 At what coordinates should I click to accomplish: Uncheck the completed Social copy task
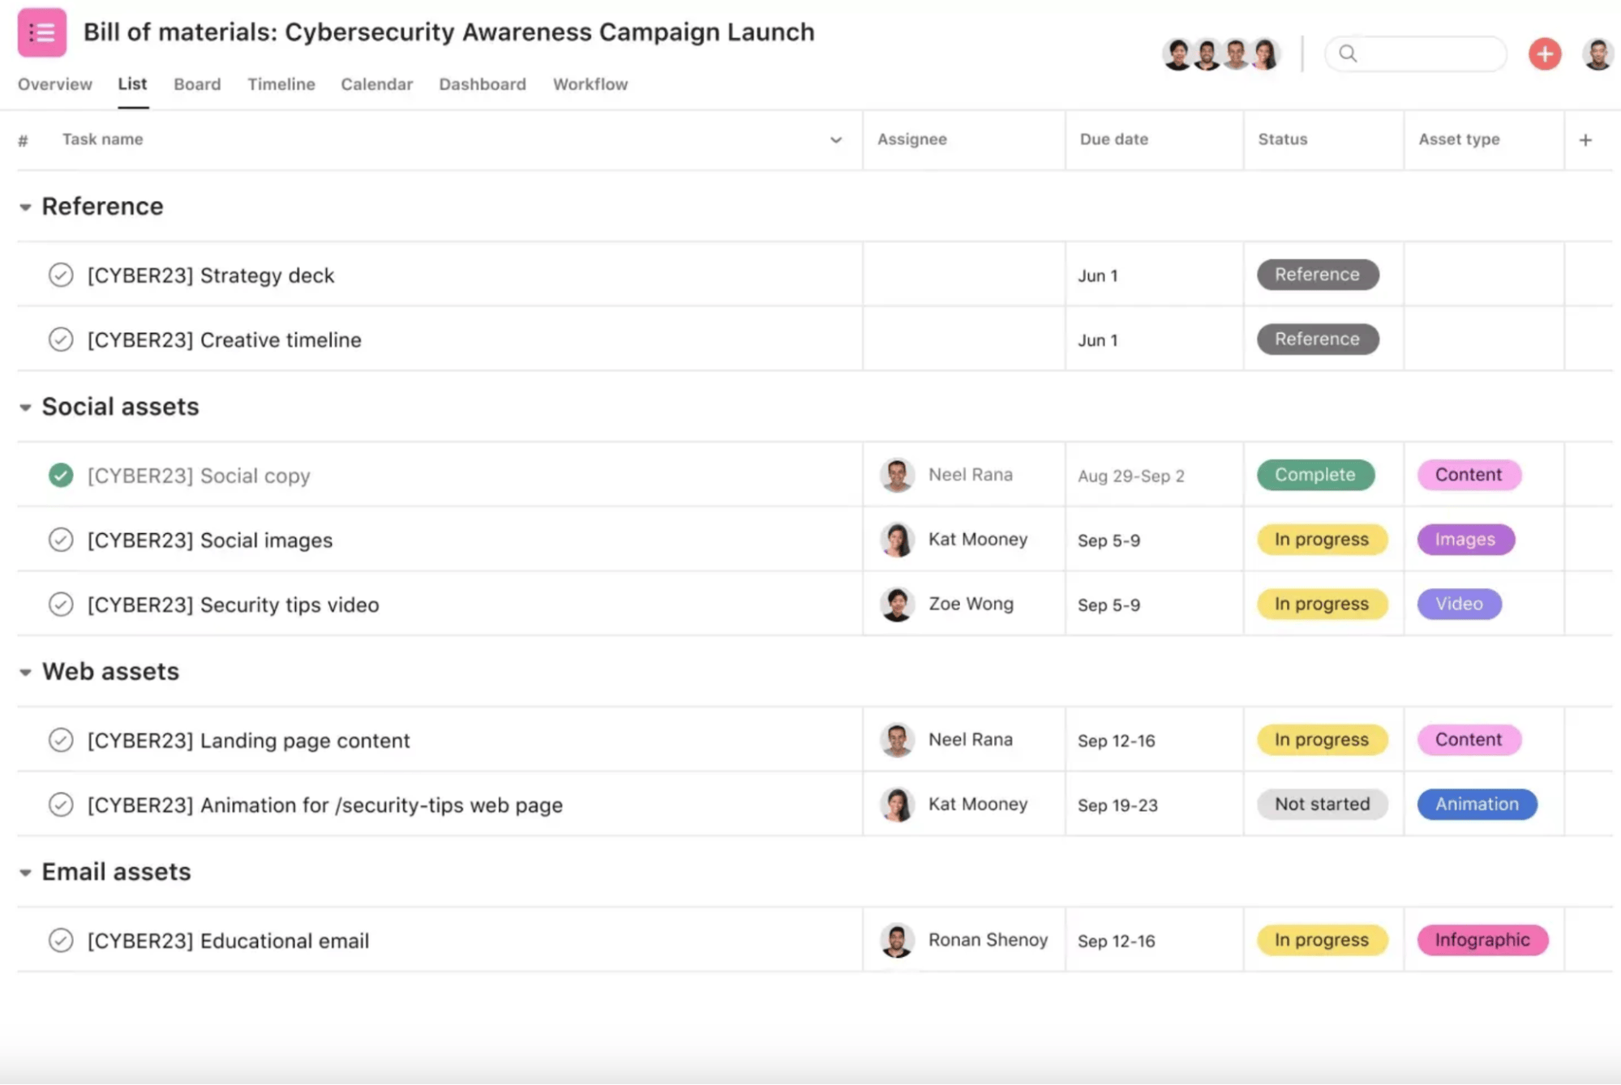pos(61,476)
